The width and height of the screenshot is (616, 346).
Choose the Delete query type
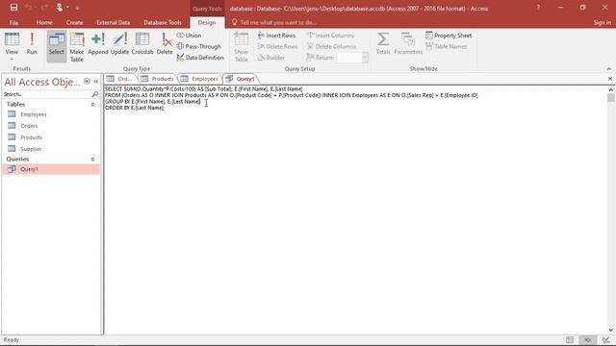click(x=165, y=43)
